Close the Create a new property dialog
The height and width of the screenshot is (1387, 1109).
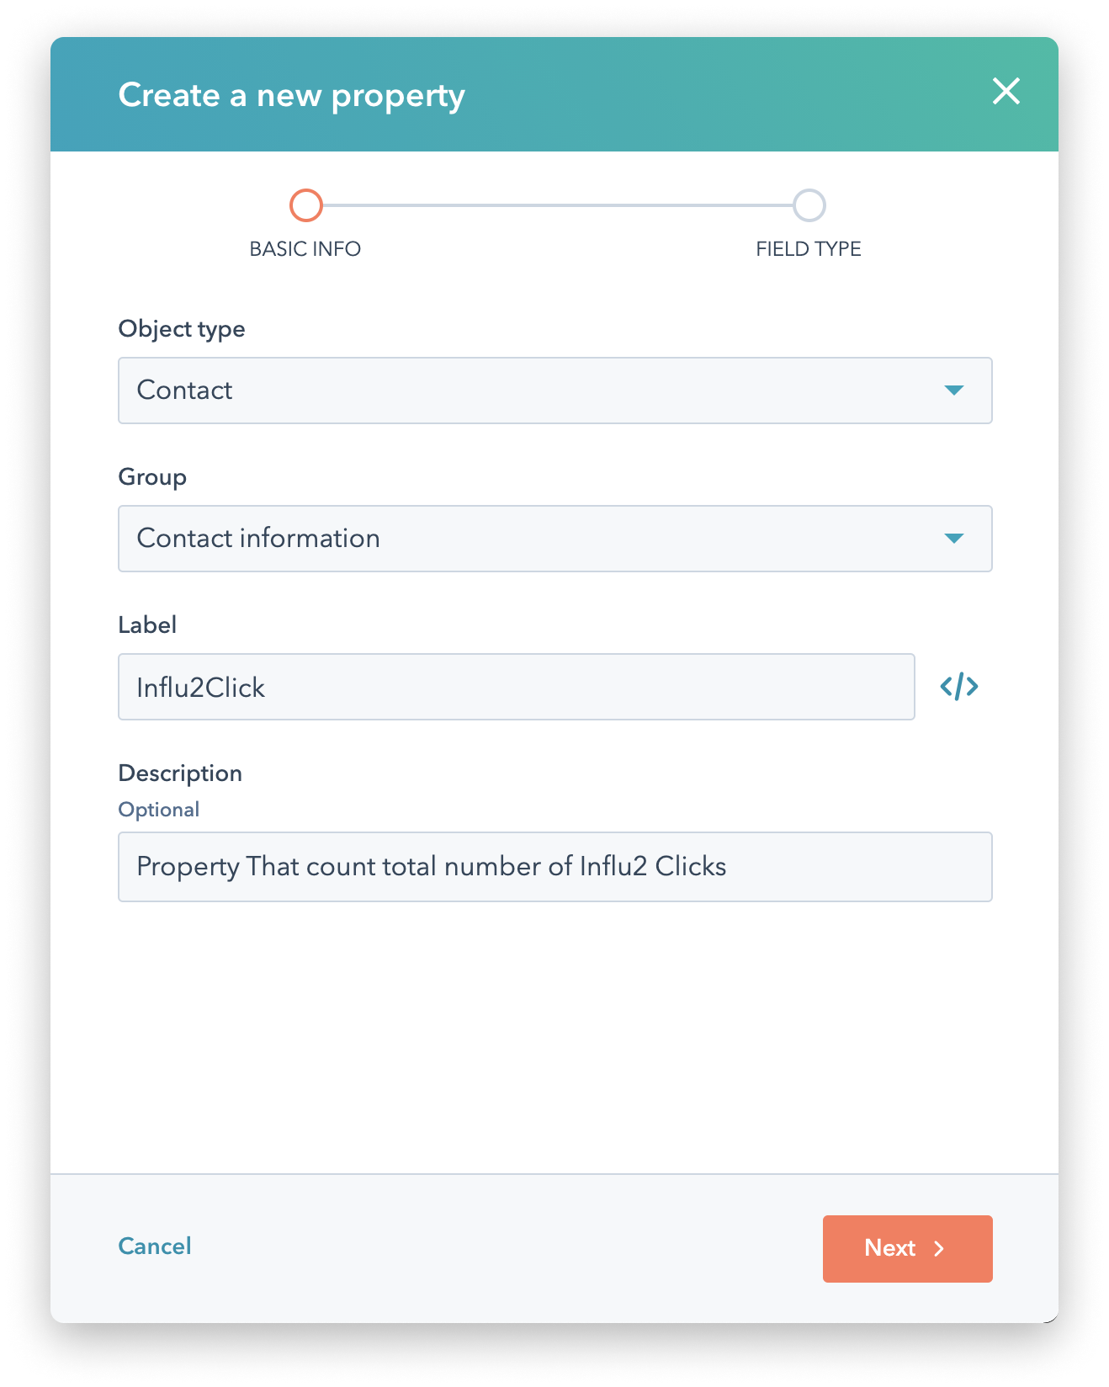1006,92
